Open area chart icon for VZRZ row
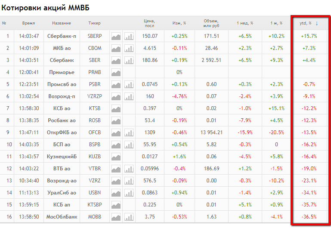 point(116,181)
